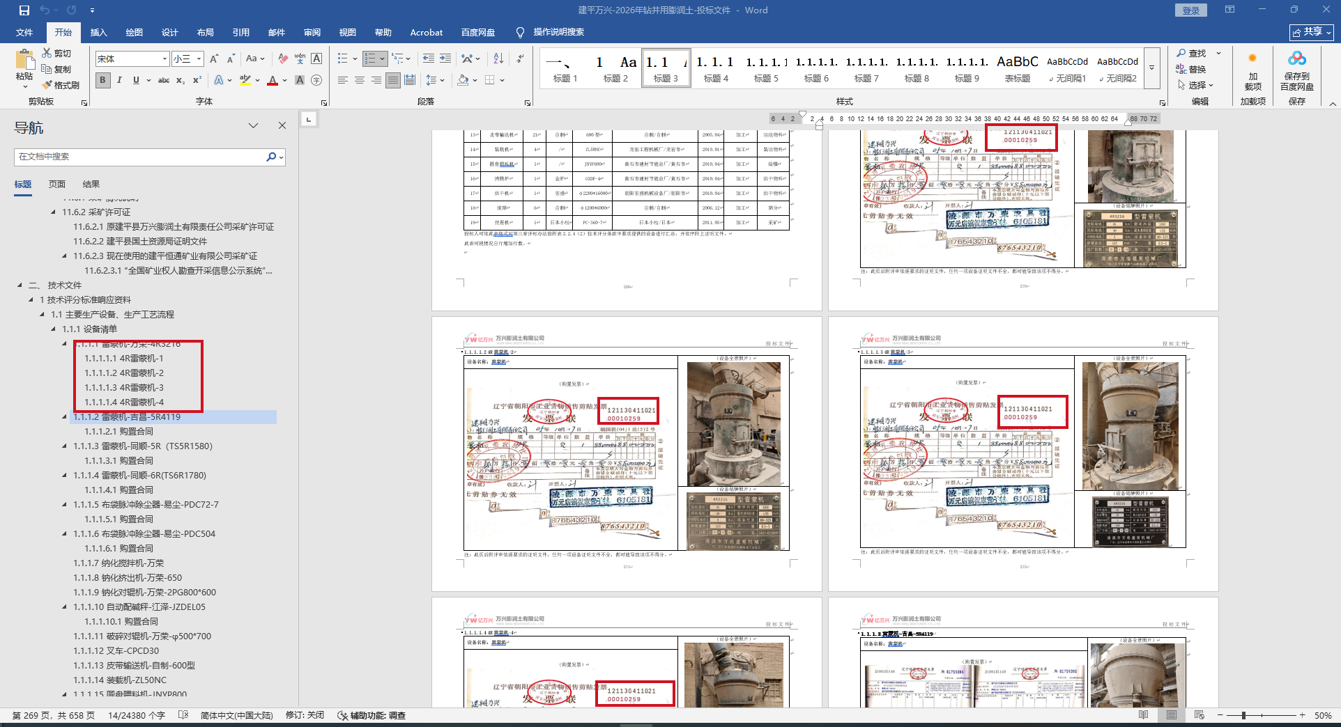
Task: Switch to the 插入 tab
Action: (99, 33)
